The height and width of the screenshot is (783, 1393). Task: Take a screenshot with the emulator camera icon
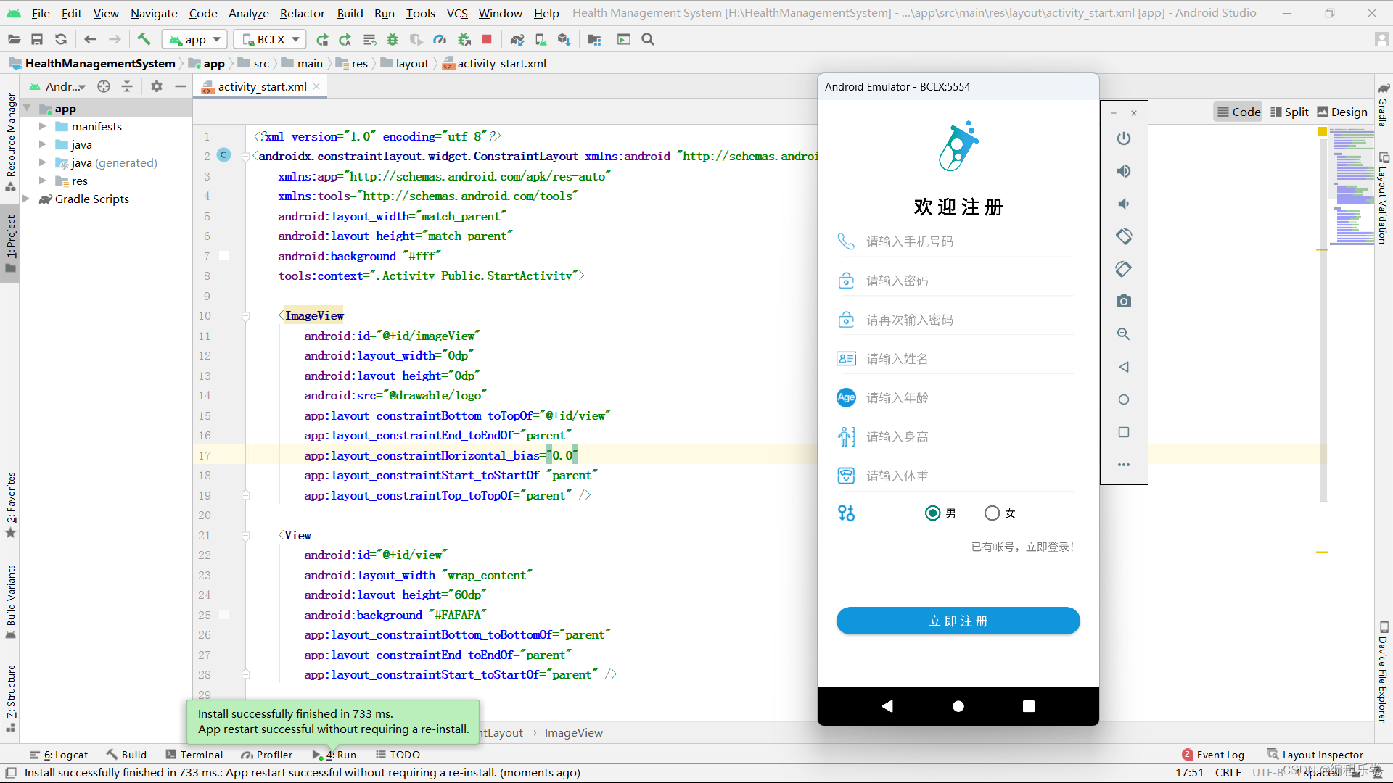point(1124,302)
